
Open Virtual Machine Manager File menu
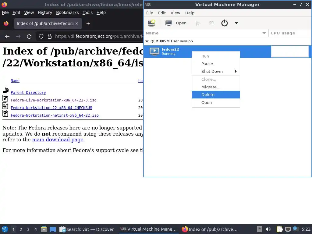[x=150, y=13]
